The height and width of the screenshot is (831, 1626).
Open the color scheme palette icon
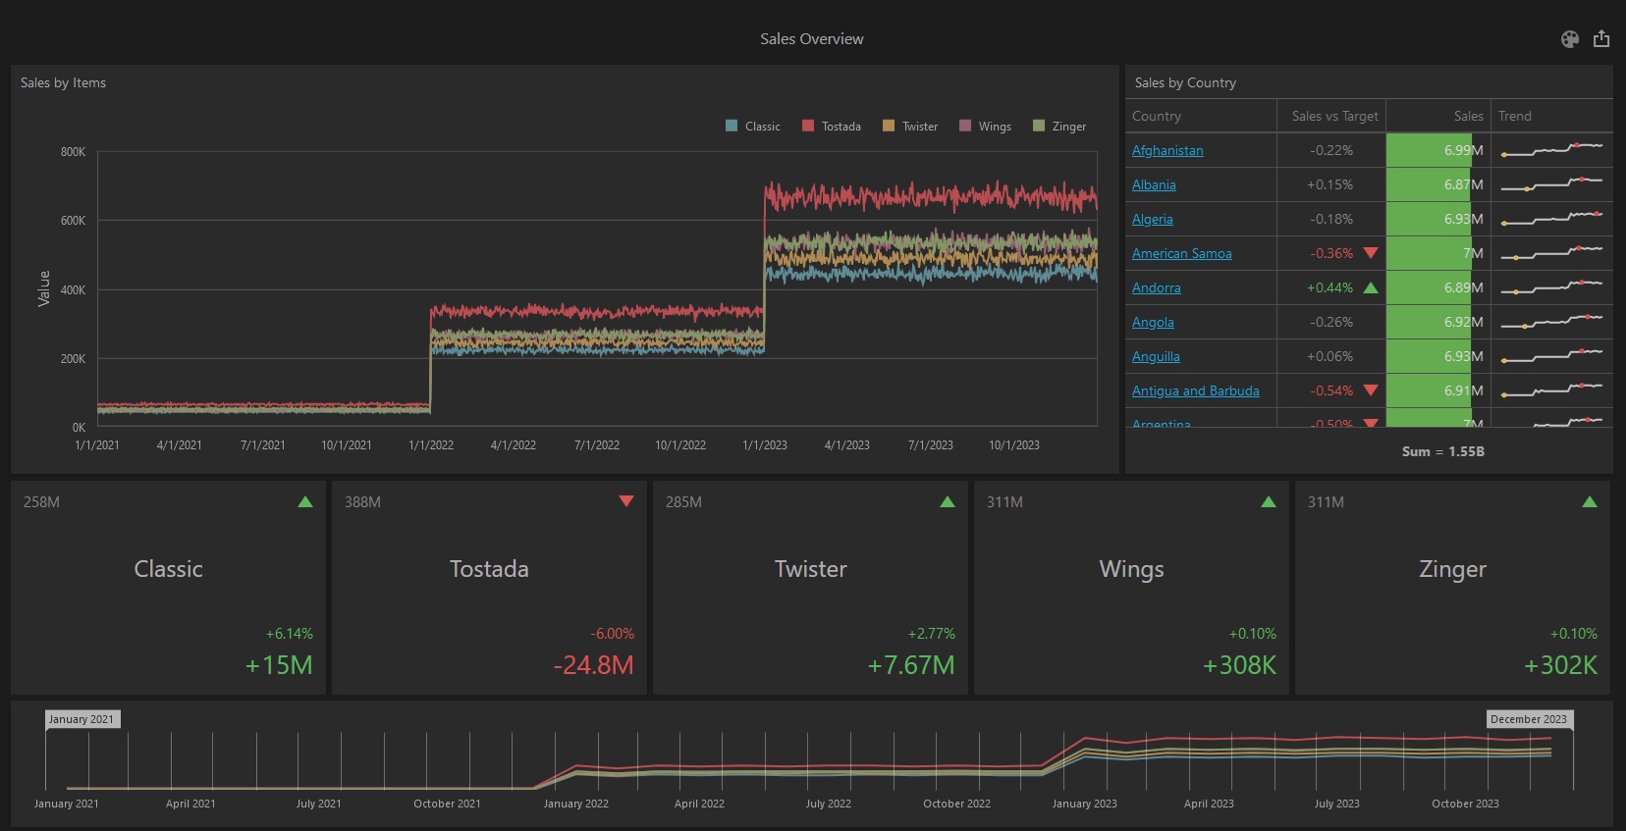point(1569,39)
